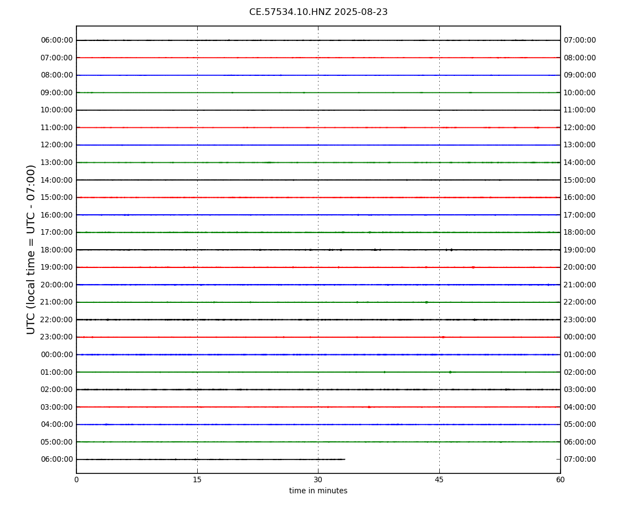Screen dimensions: 637x526
Task: Click the plot title CE.57534.10.HNZ 2025-08-23
Action: pos(318,12)
